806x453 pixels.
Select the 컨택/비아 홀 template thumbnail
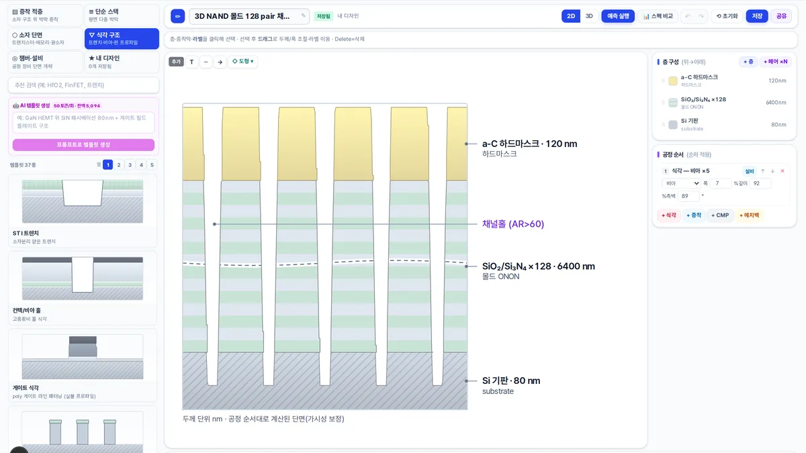pyautogui.click(x=83, y=279)
